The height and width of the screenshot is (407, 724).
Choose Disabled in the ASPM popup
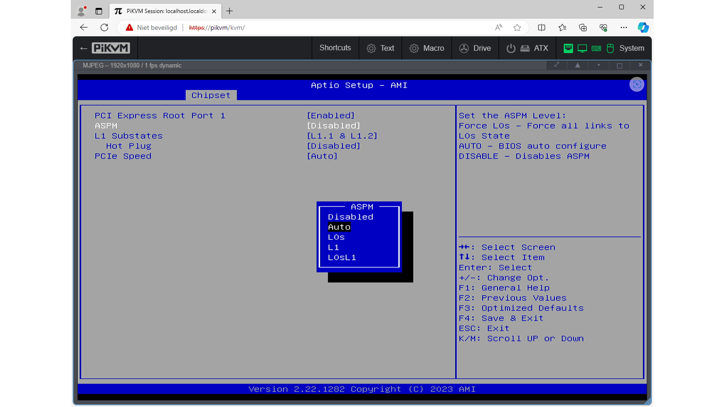click(350, 217)
